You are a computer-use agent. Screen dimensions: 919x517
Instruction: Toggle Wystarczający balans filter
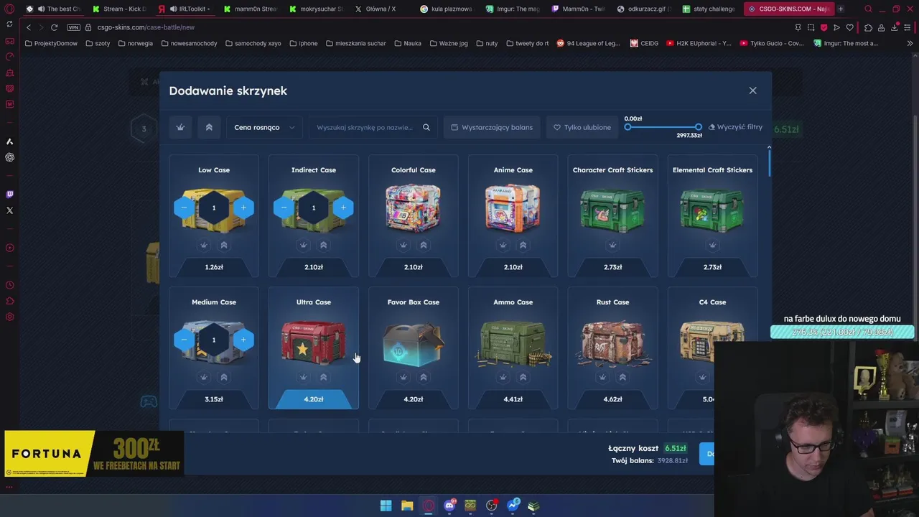[x=492, y=127]
